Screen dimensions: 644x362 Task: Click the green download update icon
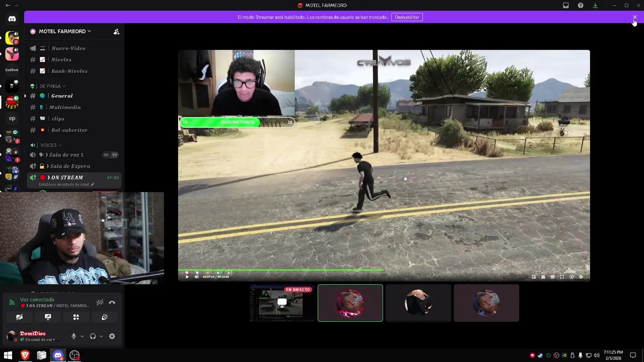[595, 6]
